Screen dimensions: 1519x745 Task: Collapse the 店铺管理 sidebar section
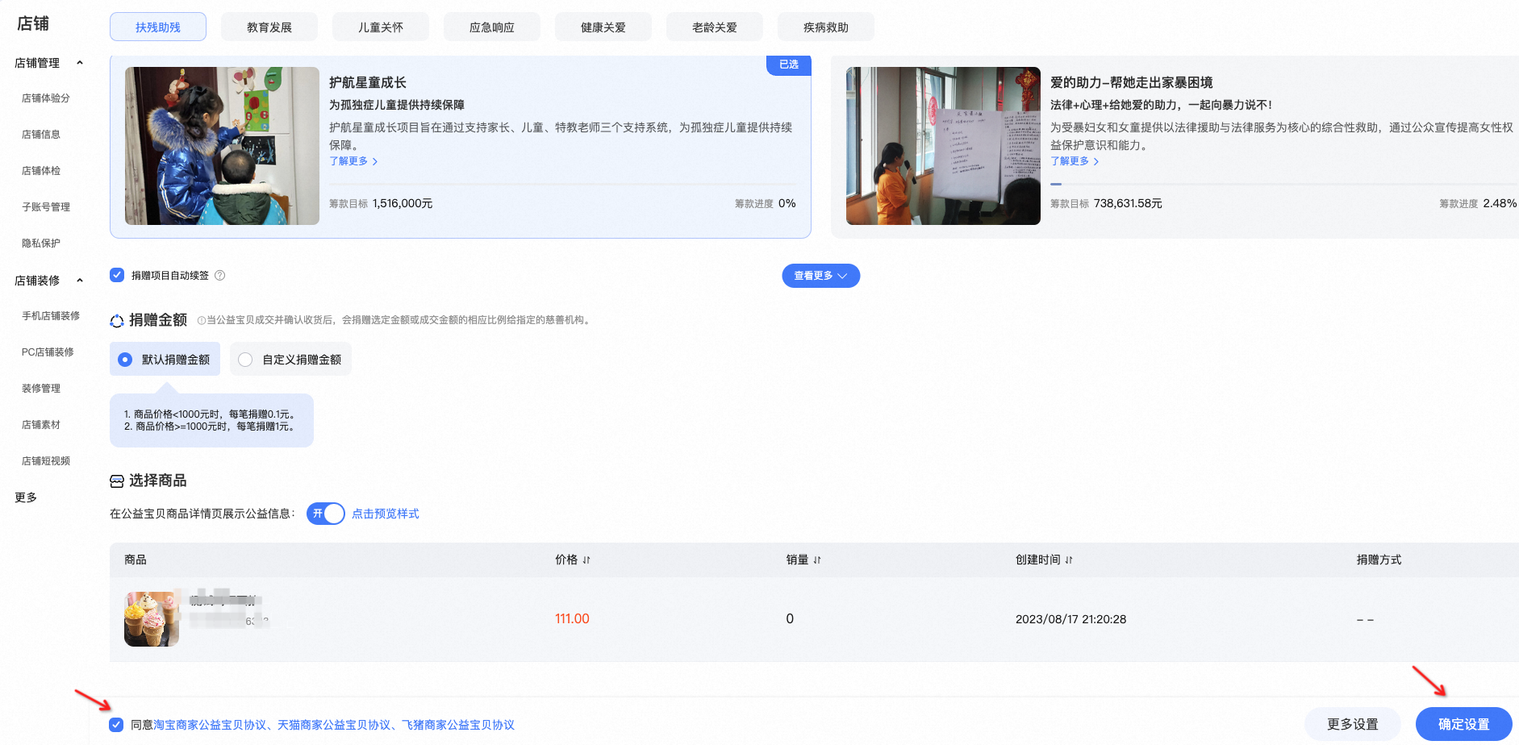pos(79,63)
